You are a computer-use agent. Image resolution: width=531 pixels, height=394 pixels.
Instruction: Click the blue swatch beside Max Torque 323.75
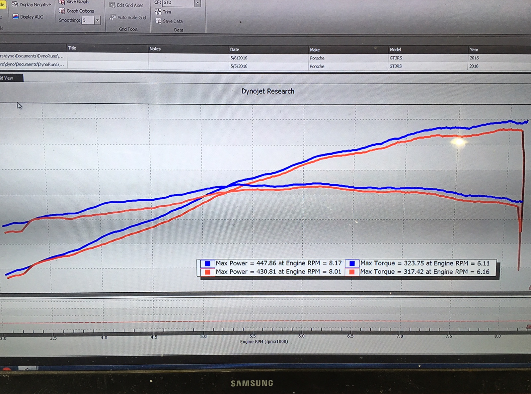point(352,263)
